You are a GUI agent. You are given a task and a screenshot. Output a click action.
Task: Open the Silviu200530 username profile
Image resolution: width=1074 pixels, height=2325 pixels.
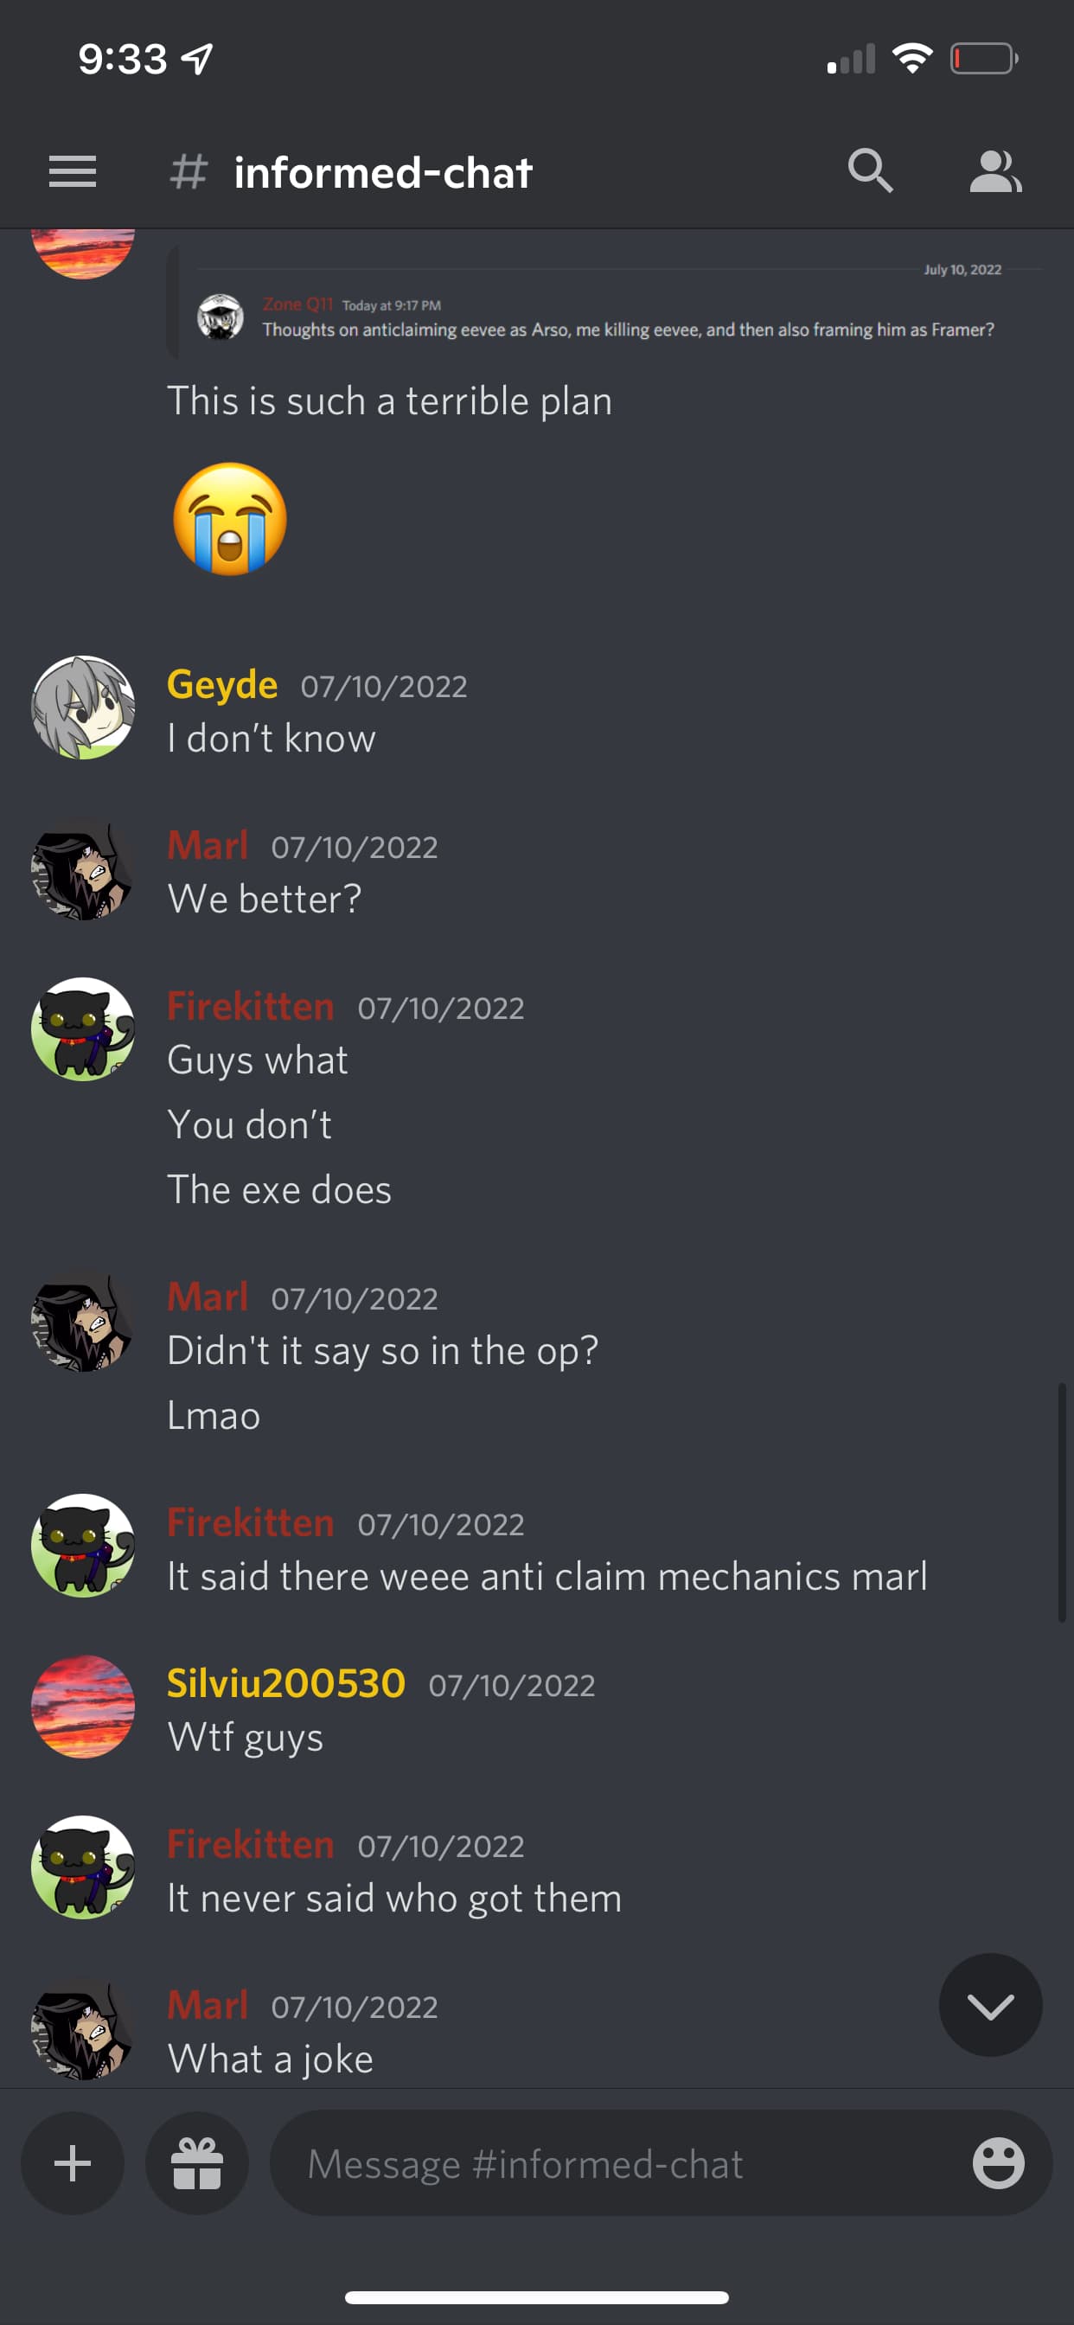286,1683
